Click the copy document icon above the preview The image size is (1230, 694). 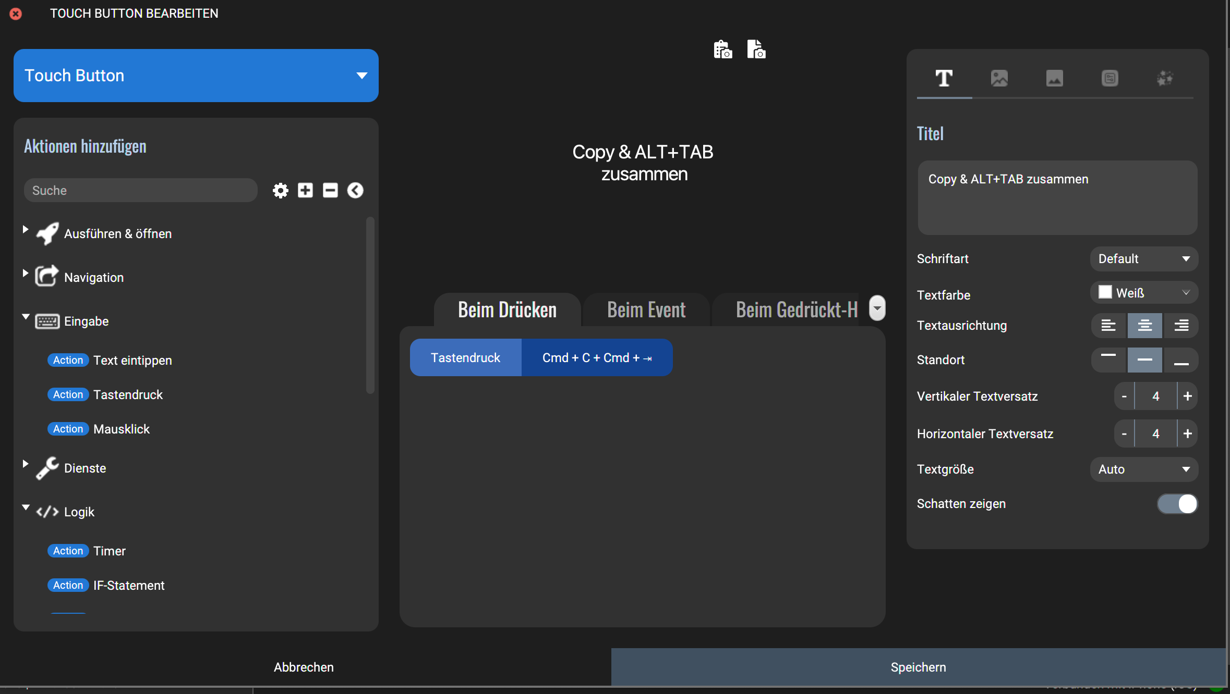click(756, 49)
